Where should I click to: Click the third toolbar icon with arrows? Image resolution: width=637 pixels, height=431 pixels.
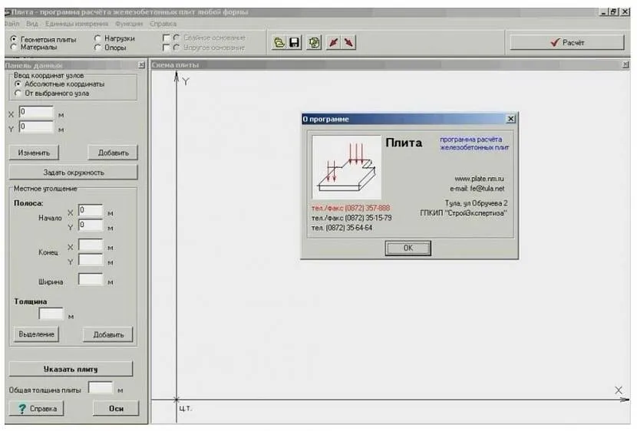[x=314, y=44]
